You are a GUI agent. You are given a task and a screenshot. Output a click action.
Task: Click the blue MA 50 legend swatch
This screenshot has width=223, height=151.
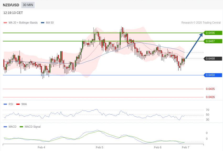pos(43,23)
